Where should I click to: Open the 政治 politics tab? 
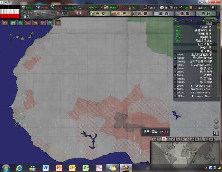coord(163,14)
